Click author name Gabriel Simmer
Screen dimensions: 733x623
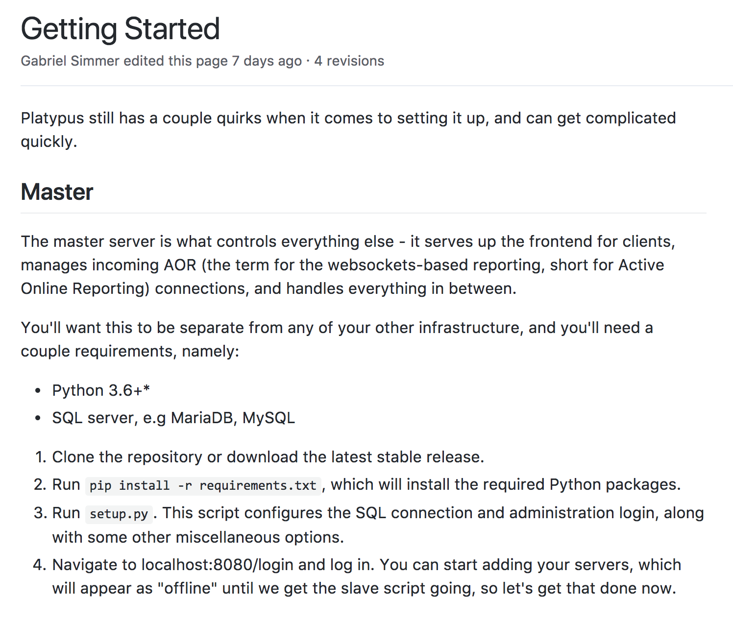70,61
